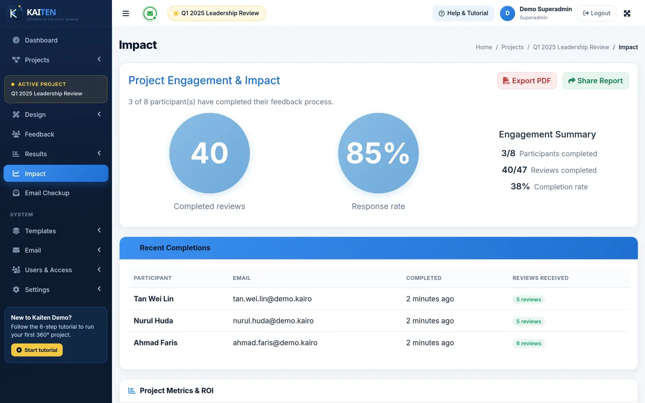Click the green envelope email status icon
645x403 pixels.
tap(150, 13)
